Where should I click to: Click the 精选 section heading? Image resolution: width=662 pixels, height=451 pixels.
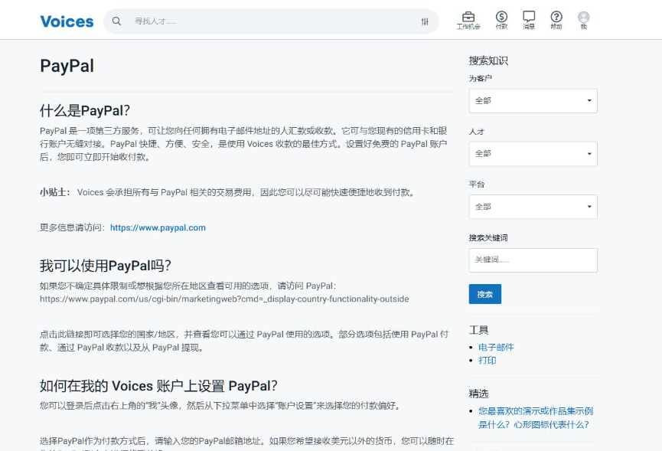click(x=479, y=394)
